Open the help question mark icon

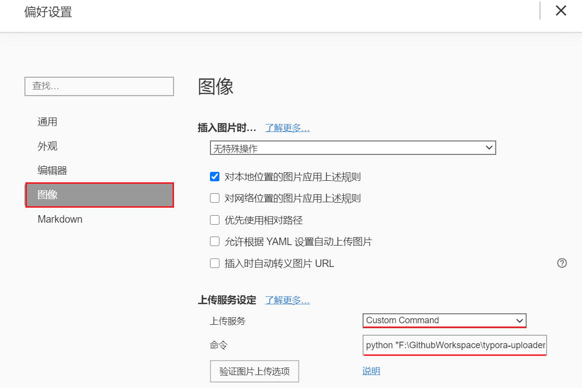point(562,263)
